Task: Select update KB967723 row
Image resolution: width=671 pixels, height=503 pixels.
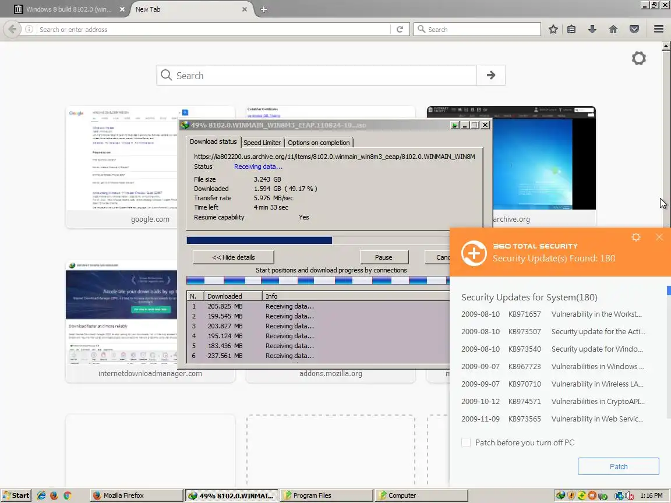Action: click(x=552, y=367)
